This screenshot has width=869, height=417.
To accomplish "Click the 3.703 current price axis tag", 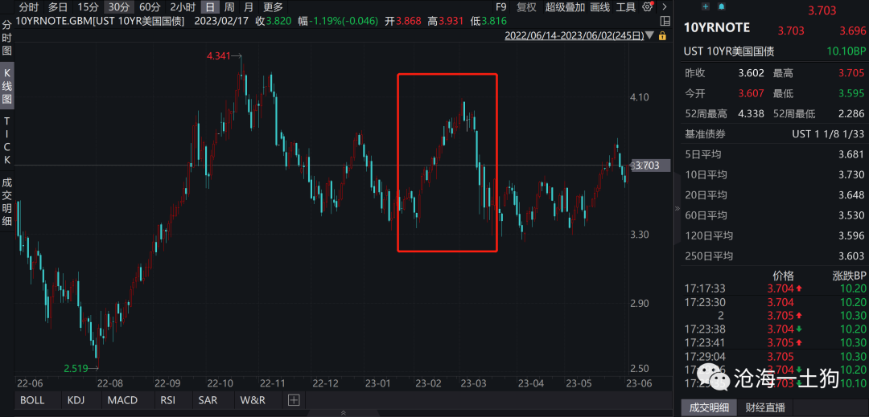I will [649, 165].
